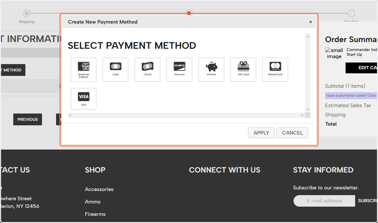Click the Finalize step circle
Image resolution: width=378 pixels, height=223 pixels.
click(x=351, y=14)
